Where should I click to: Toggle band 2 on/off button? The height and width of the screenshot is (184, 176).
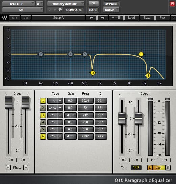[43, 108]
